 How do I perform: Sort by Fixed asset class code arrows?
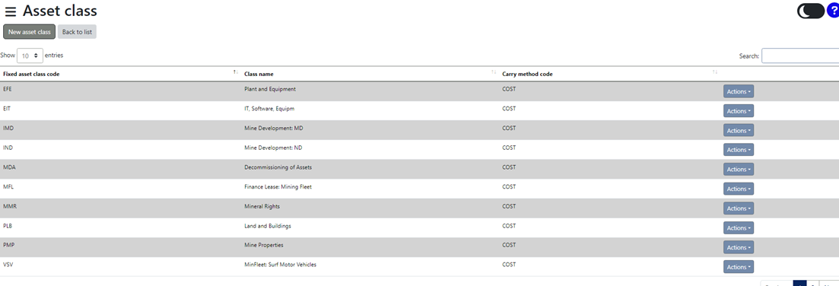(x=236, y=72)
